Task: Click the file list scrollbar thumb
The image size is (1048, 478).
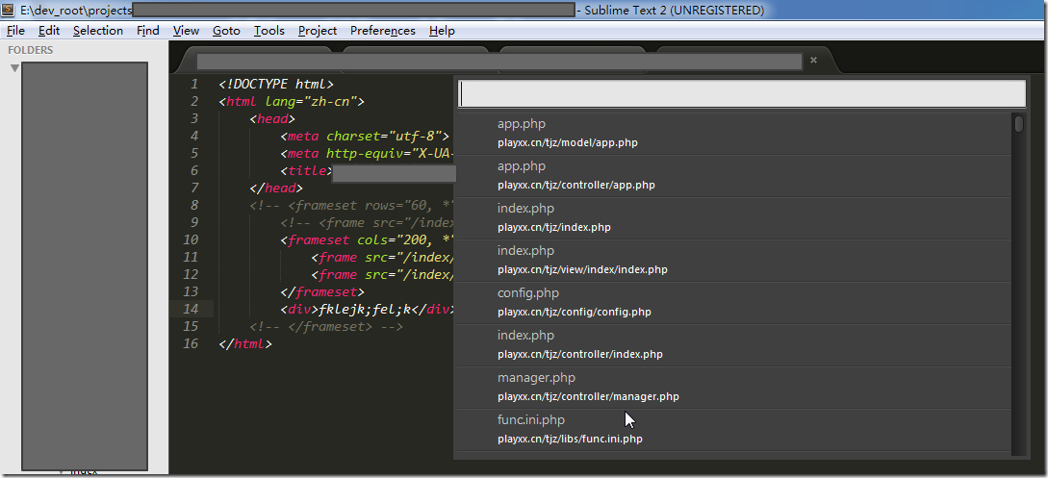Action: pos(1018,124)
